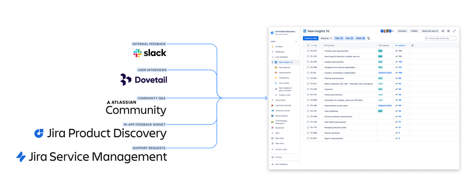The height and width of the screenshot is (190, 476).
Task: Check the box for P2-130
Action: (x=308, y=56)
